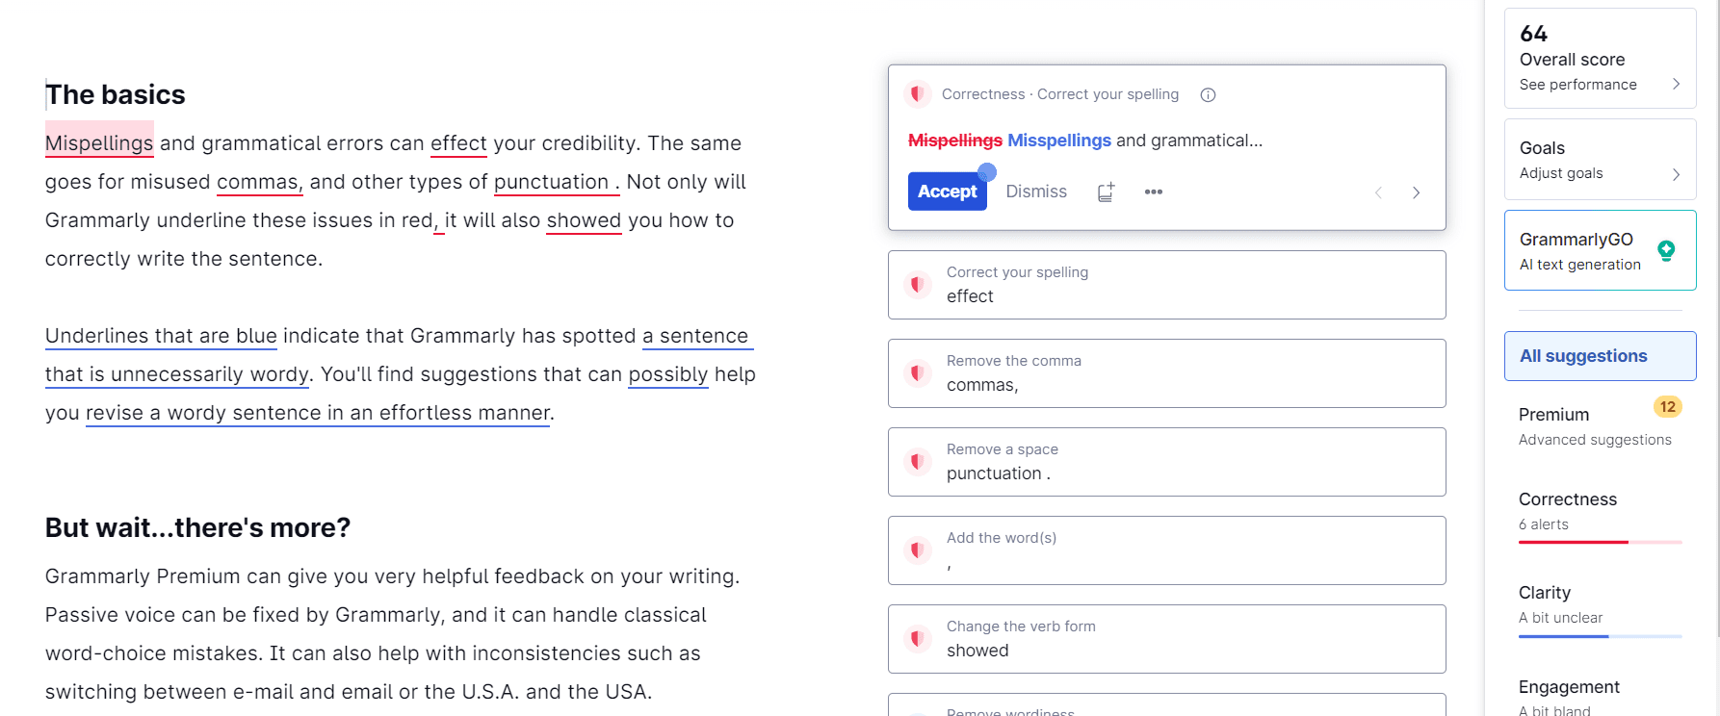Expand the See performance panel
Screen dimensions: 1720x716
tap(1600, 84)
